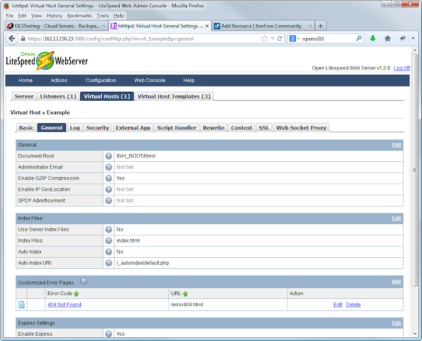Click Edit in the 404 Not Found row
The height and width of the screenshot is (341, 422).
point(338,305)
